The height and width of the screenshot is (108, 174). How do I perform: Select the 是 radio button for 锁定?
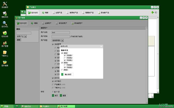[x=53, y=92]
